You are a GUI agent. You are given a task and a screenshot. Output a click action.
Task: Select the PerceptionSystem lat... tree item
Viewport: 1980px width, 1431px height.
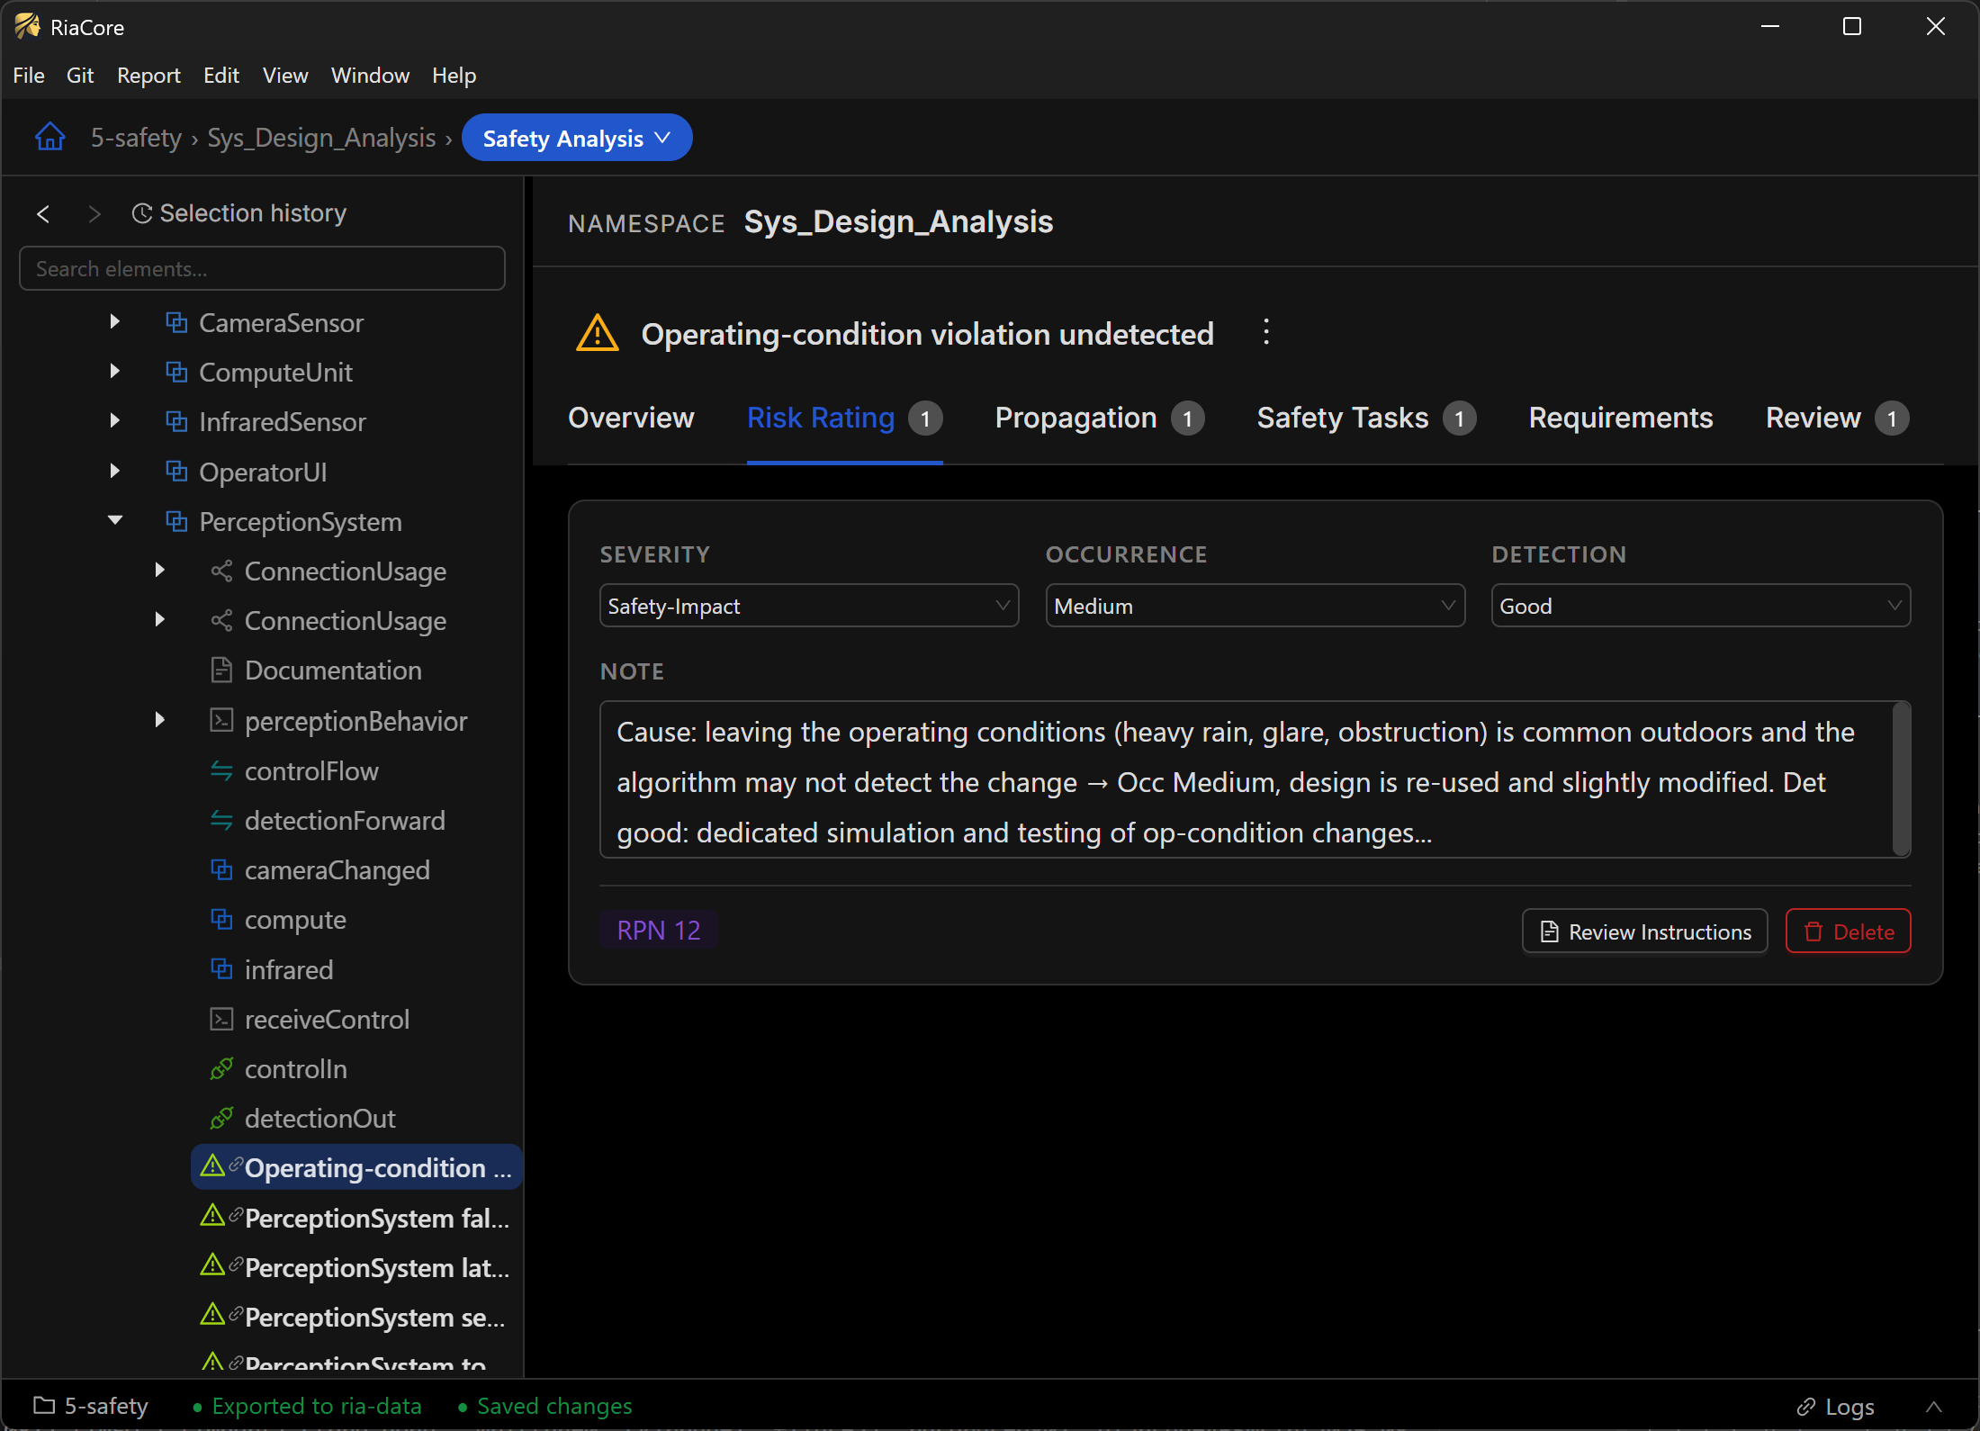[357, 1267]
